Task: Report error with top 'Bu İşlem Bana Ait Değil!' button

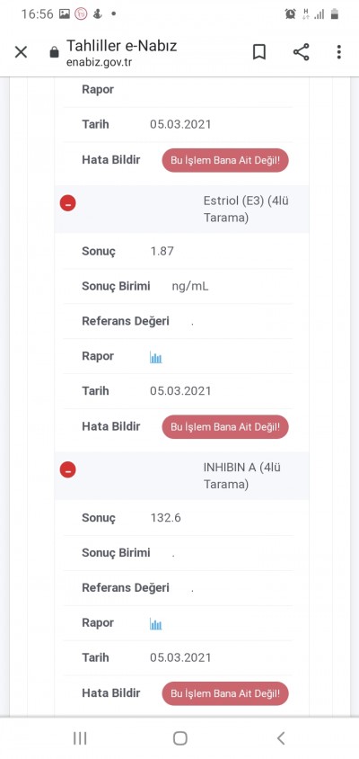Action: pos(225,160)
